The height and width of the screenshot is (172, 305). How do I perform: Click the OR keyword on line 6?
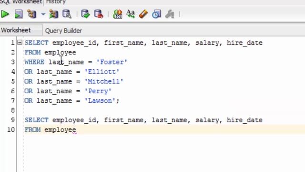click(29, 91)
